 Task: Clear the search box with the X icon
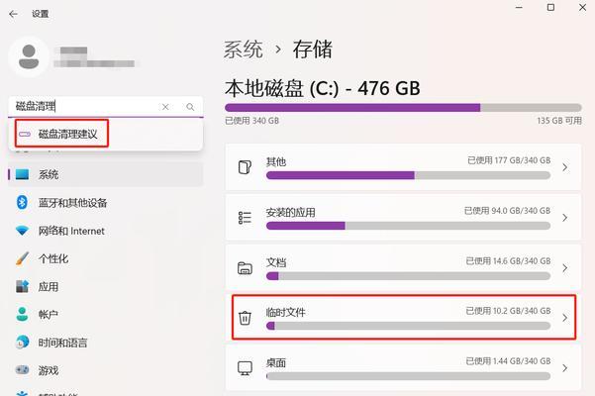165,107
